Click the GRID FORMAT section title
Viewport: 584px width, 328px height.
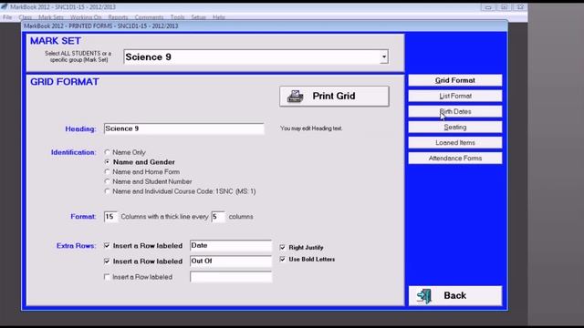(x=65, y=82)
